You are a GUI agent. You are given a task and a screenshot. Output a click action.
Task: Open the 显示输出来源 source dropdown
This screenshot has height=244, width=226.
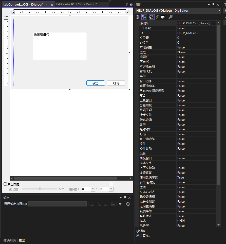(x=85, y=204)
